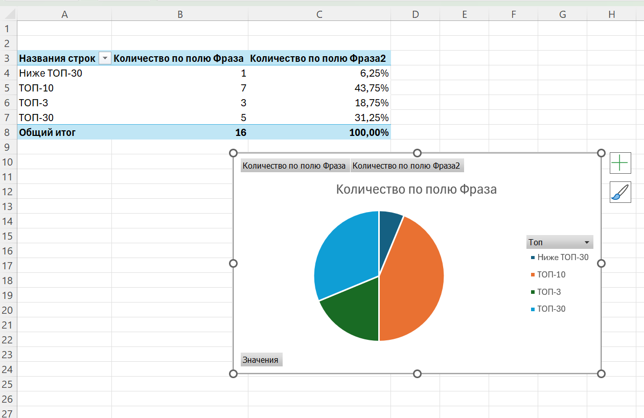This screenshot has height=418, width=644.
Task: Click the Значения chart field button
Action: point(261,360)
